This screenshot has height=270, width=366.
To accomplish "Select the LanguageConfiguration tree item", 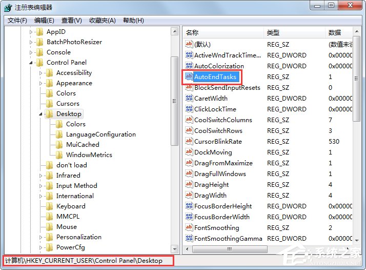I will click(x=101, y=134).
